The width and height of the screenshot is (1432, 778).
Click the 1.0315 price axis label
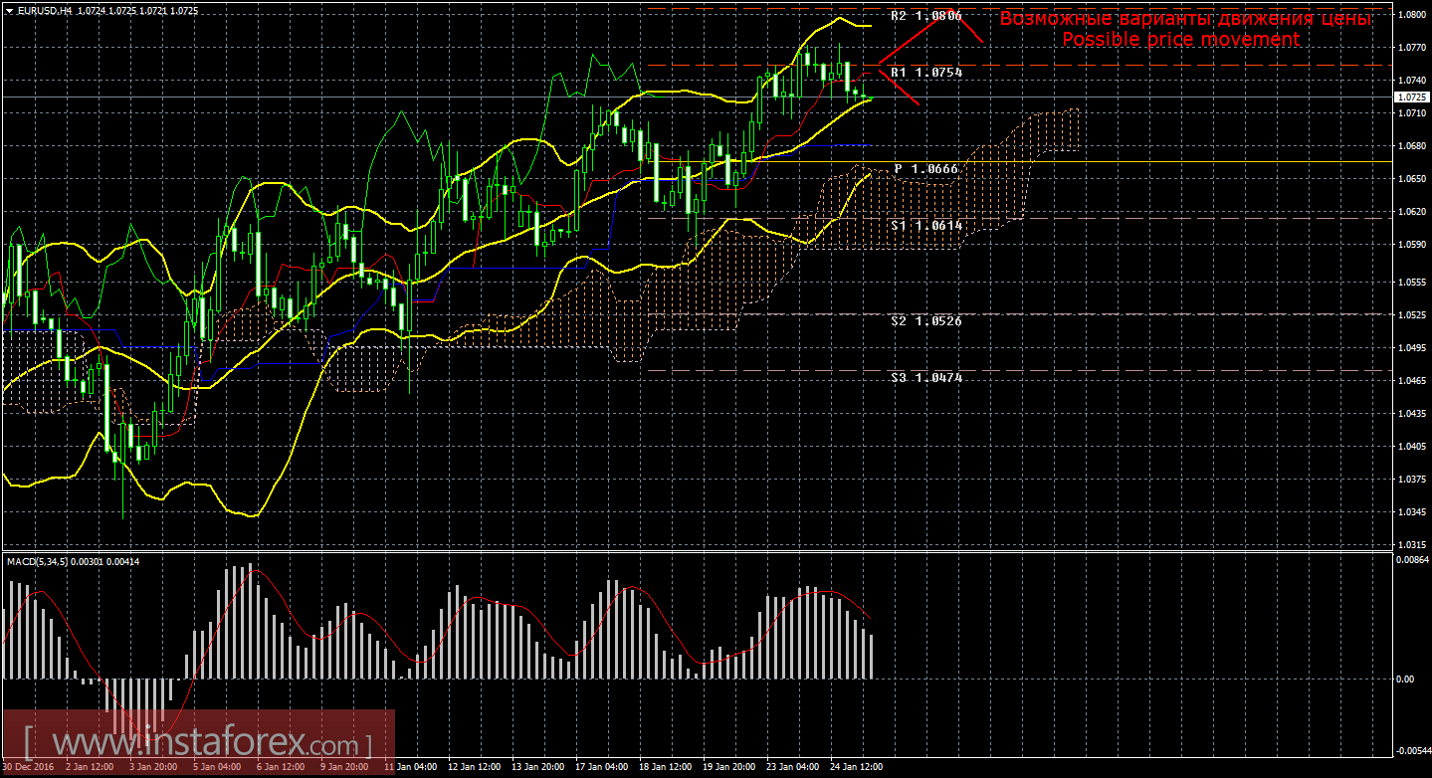coord(1411,545)
